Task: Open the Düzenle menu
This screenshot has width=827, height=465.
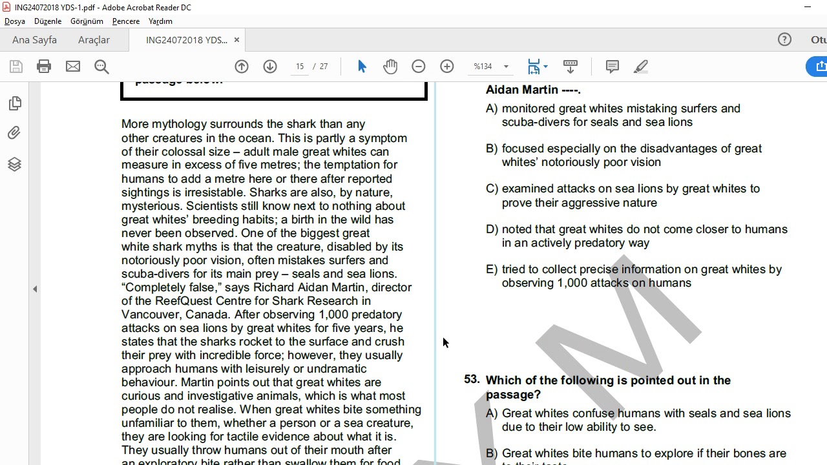Action: click(x=48, y=21)
